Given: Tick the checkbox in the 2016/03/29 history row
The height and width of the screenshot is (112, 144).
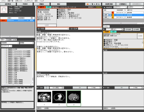Looking at the screenshot, I should tap(110, 13).
